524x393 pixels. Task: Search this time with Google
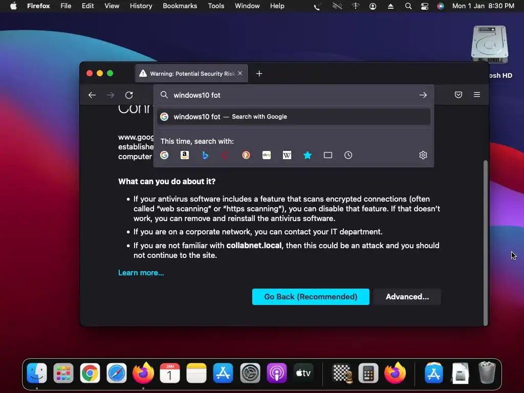[x=164, y=155]
